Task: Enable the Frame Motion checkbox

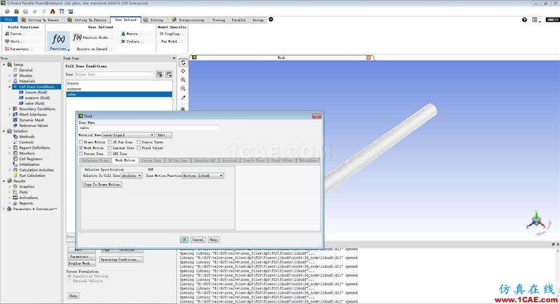Action: pyautogui.click(x=81, y=142)
